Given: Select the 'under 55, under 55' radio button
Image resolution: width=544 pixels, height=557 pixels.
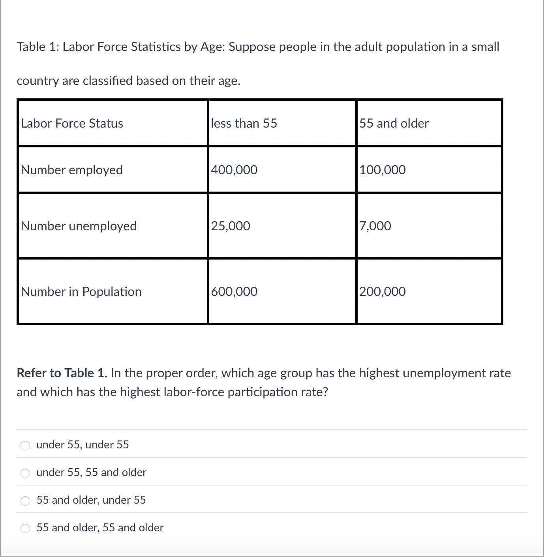Looking at the screenshot, I should [x=25, y=445].
